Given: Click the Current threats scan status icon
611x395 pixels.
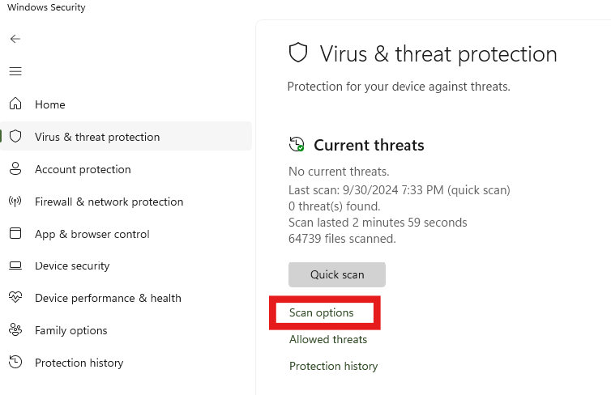Looking at the screenshot, I should click(x=297, y=144).
